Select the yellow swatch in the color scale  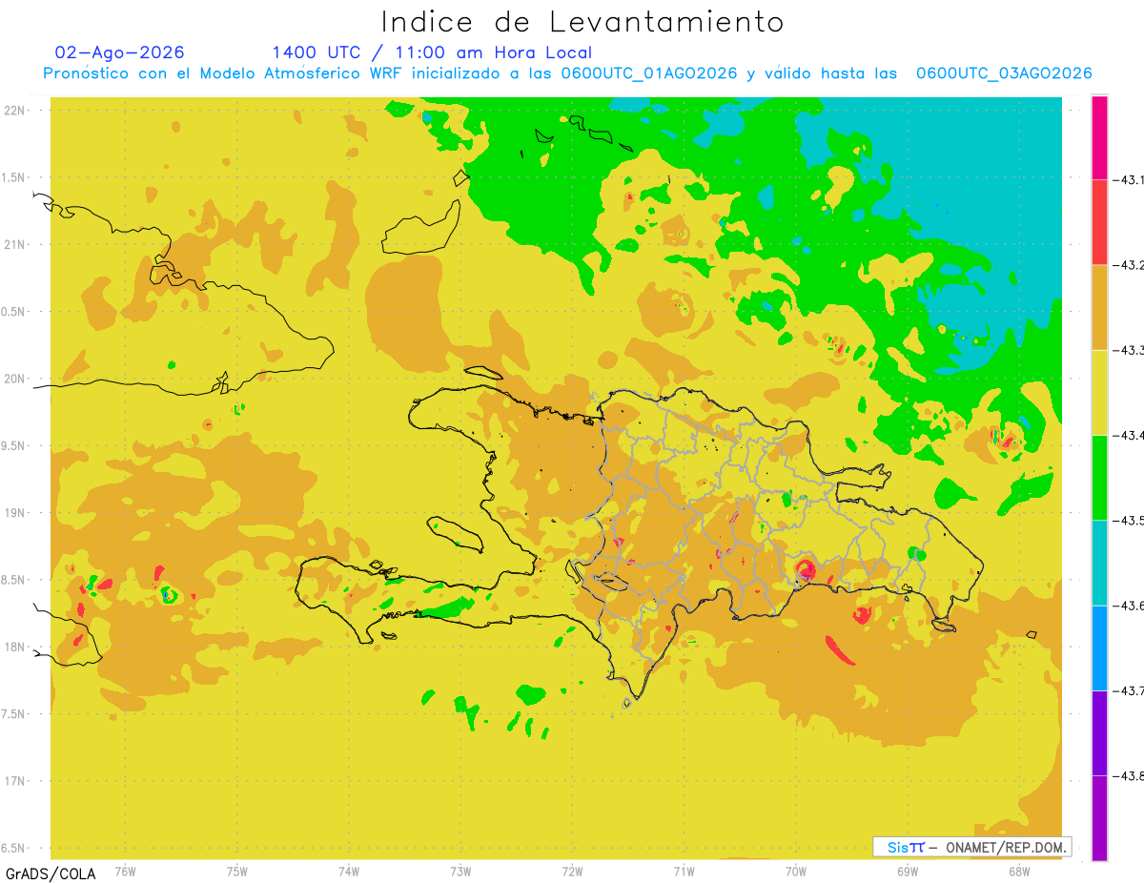[1099, 392]
